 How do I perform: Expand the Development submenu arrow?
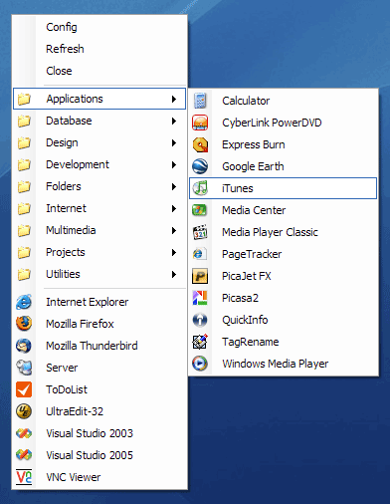click(174, 164)
